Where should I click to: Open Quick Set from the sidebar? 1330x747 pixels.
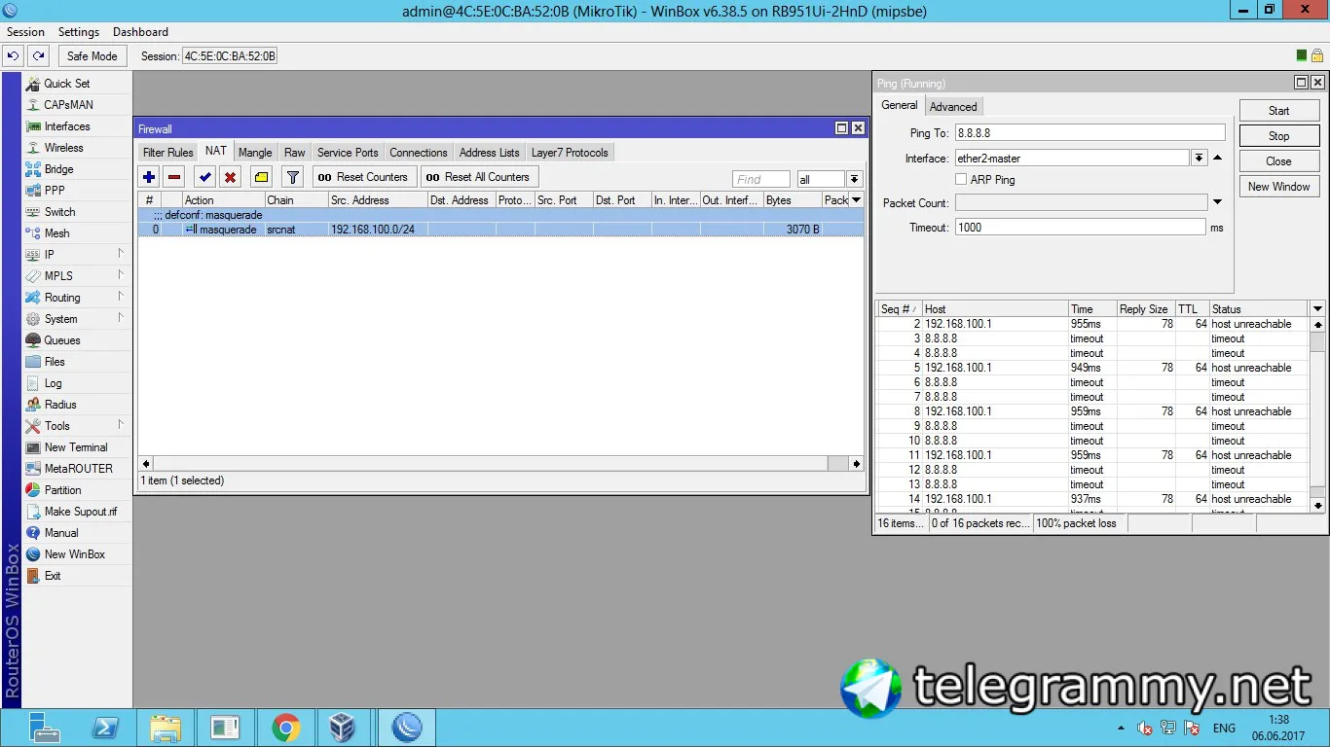[x=66, y=84]
